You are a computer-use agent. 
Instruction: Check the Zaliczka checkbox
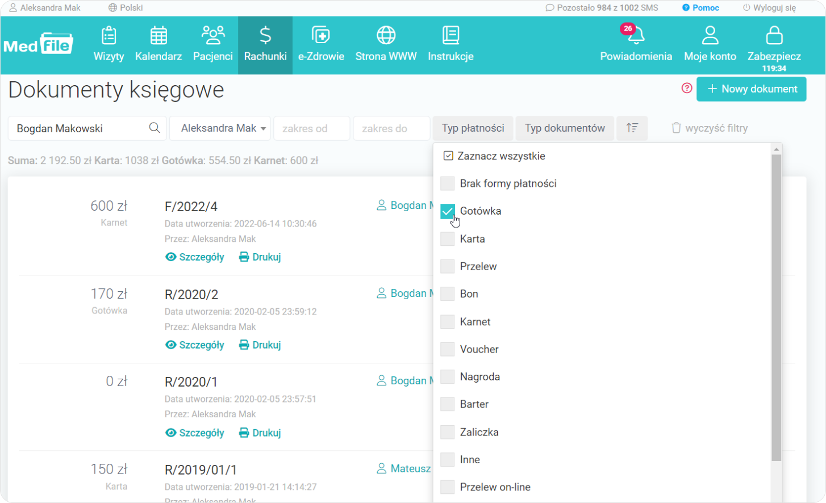448,432
